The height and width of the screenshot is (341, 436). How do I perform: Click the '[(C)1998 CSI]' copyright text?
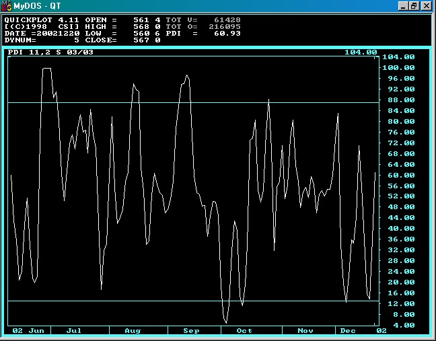(x=42, y=27)
